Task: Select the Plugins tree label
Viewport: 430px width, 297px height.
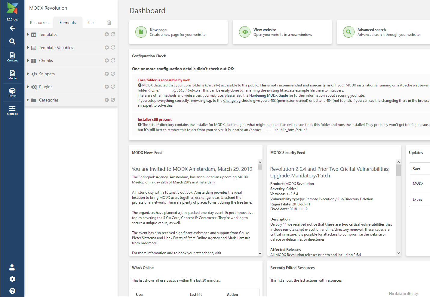Action: tap(46, 87)
